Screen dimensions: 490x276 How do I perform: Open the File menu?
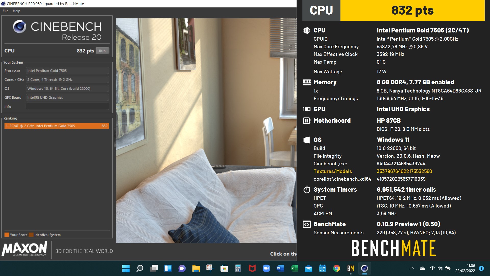5,11
